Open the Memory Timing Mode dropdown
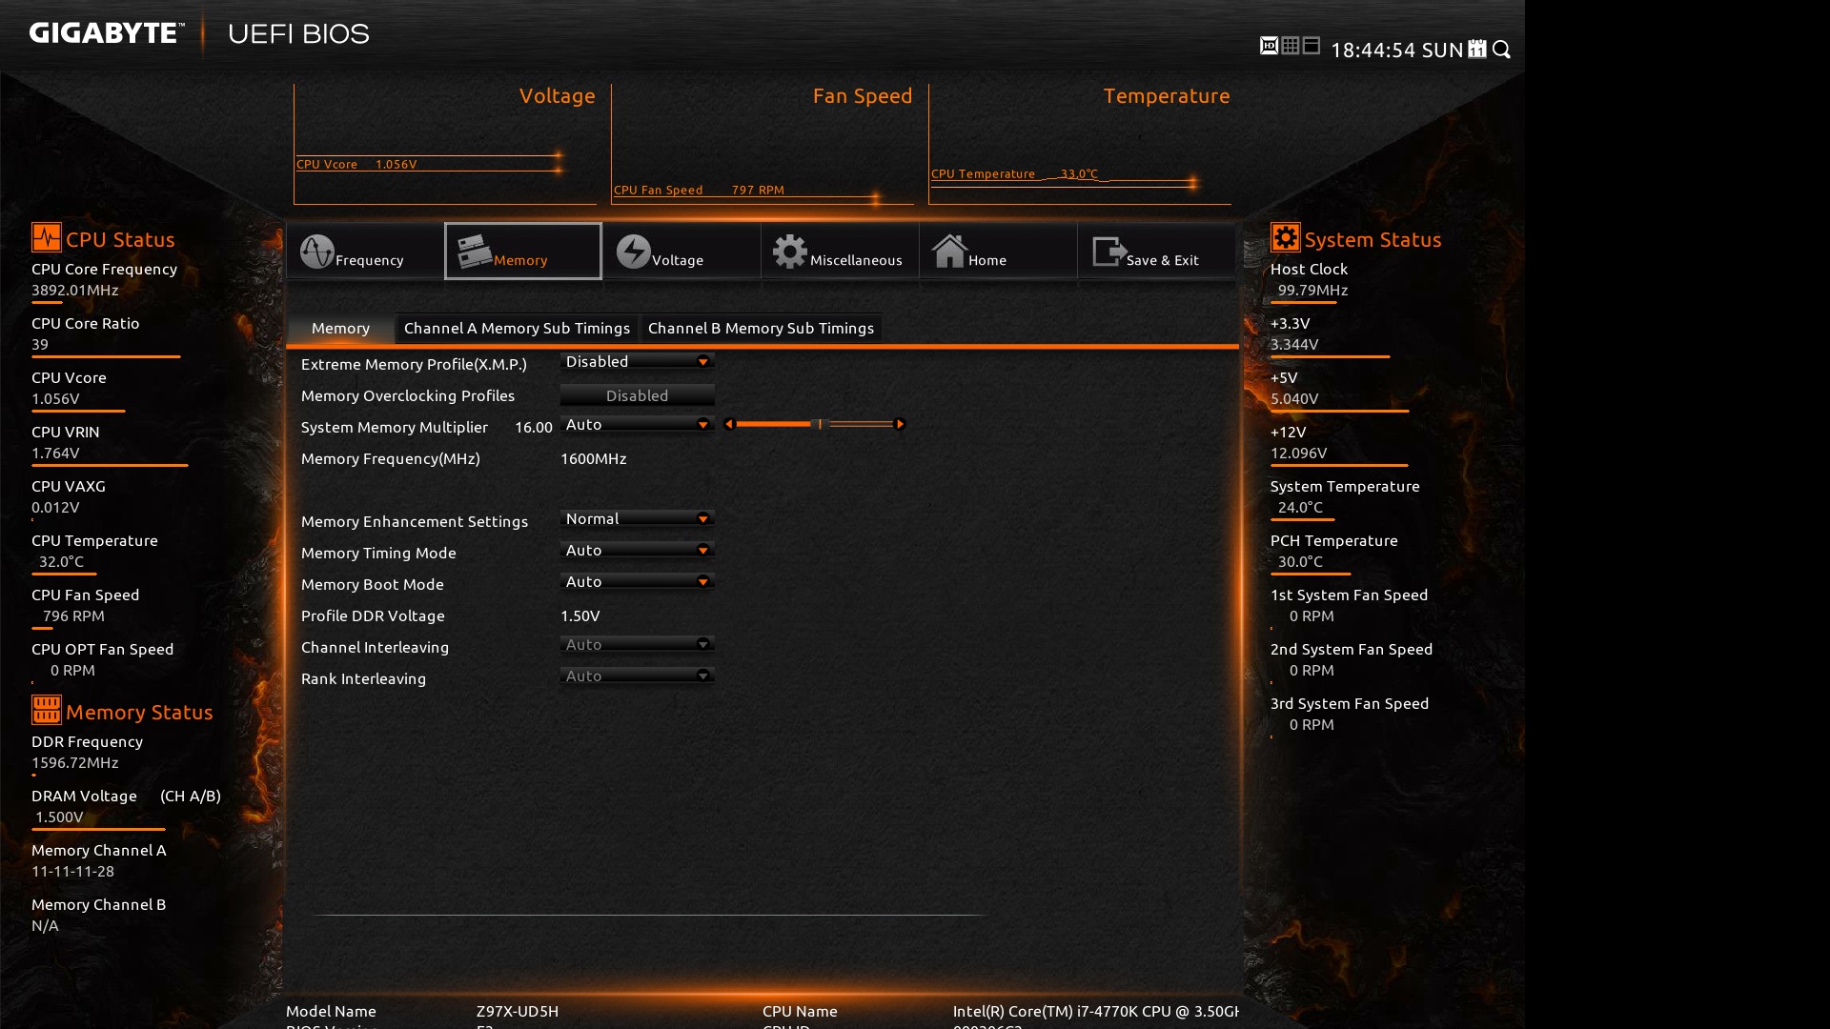This screenshot has width=1830, height=1029. click(x=637, y=551)
